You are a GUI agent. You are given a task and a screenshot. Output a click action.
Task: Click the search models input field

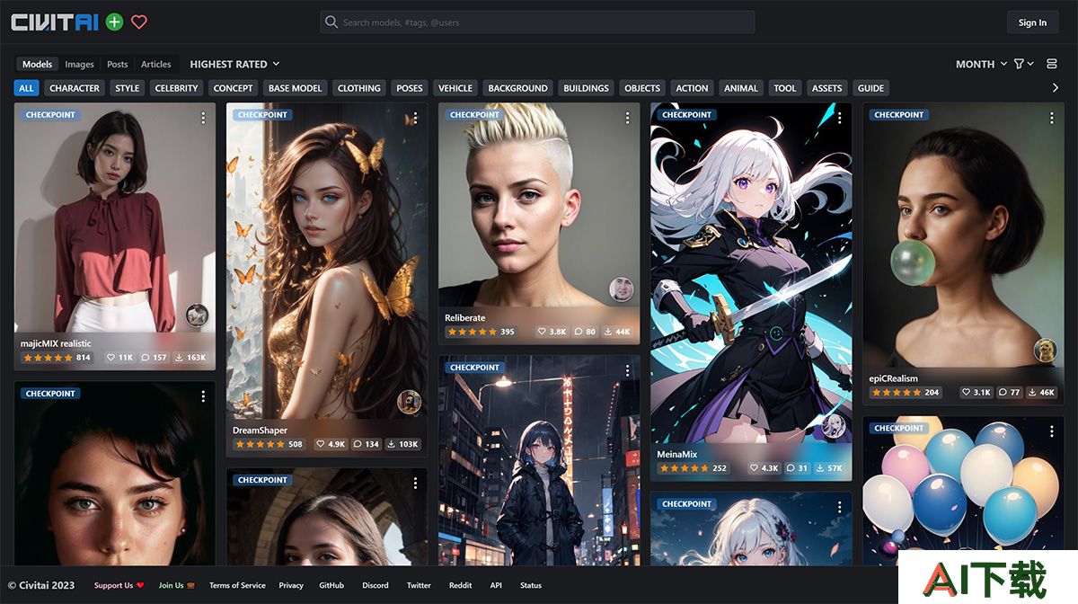(x=537, y=22)
